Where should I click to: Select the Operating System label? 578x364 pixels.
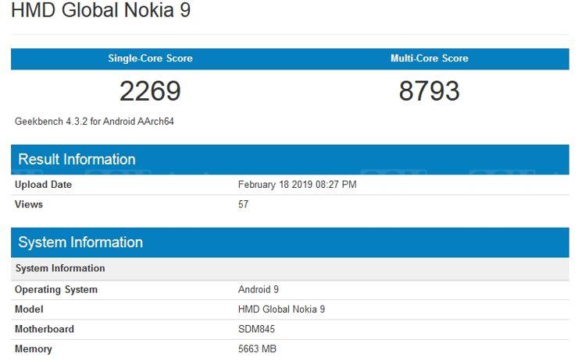coord(56,290)
